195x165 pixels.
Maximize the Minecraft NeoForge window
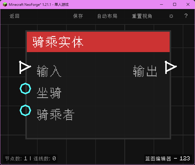coord(175,4)
